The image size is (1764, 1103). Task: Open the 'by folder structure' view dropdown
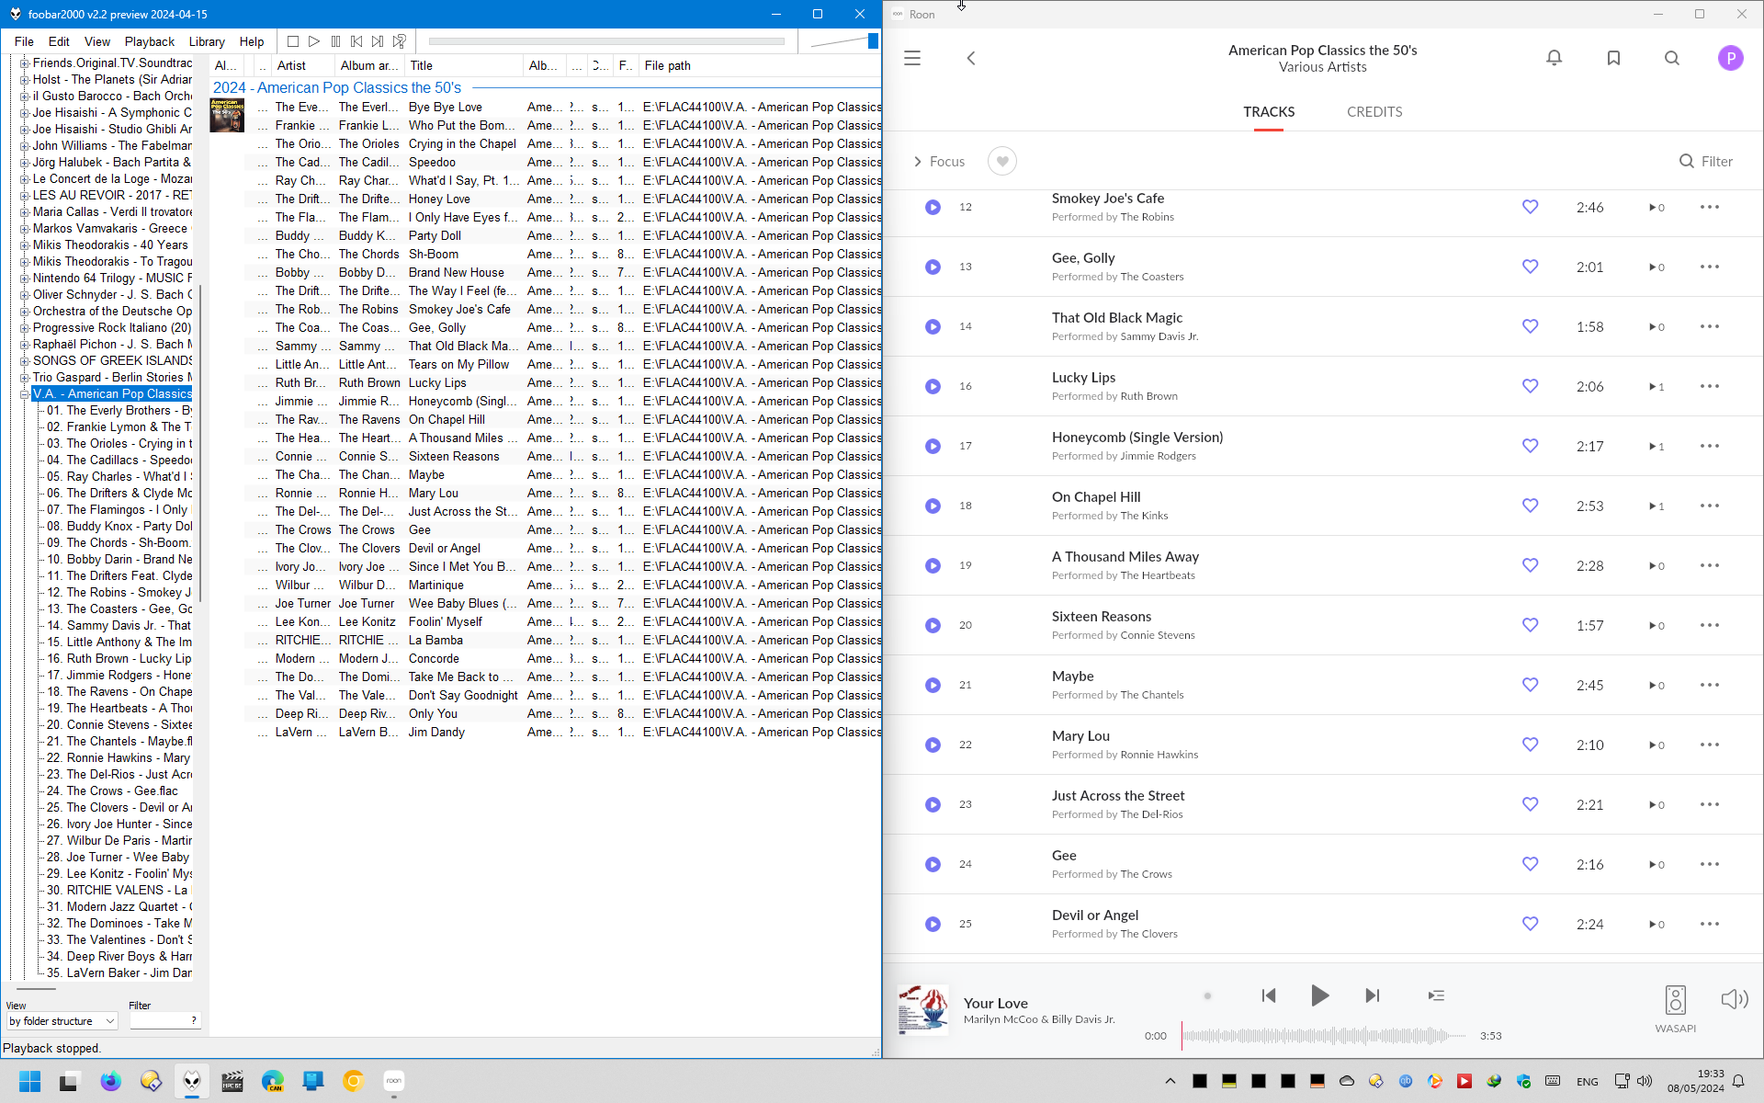[62, 1021]
